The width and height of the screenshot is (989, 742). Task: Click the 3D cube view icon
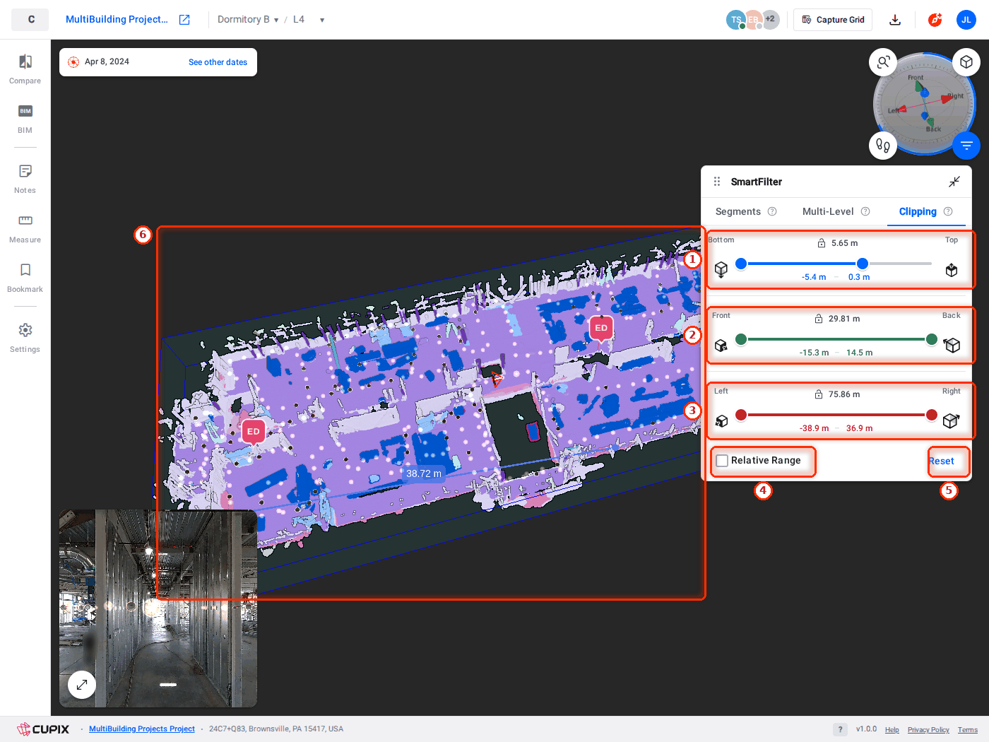966,62
